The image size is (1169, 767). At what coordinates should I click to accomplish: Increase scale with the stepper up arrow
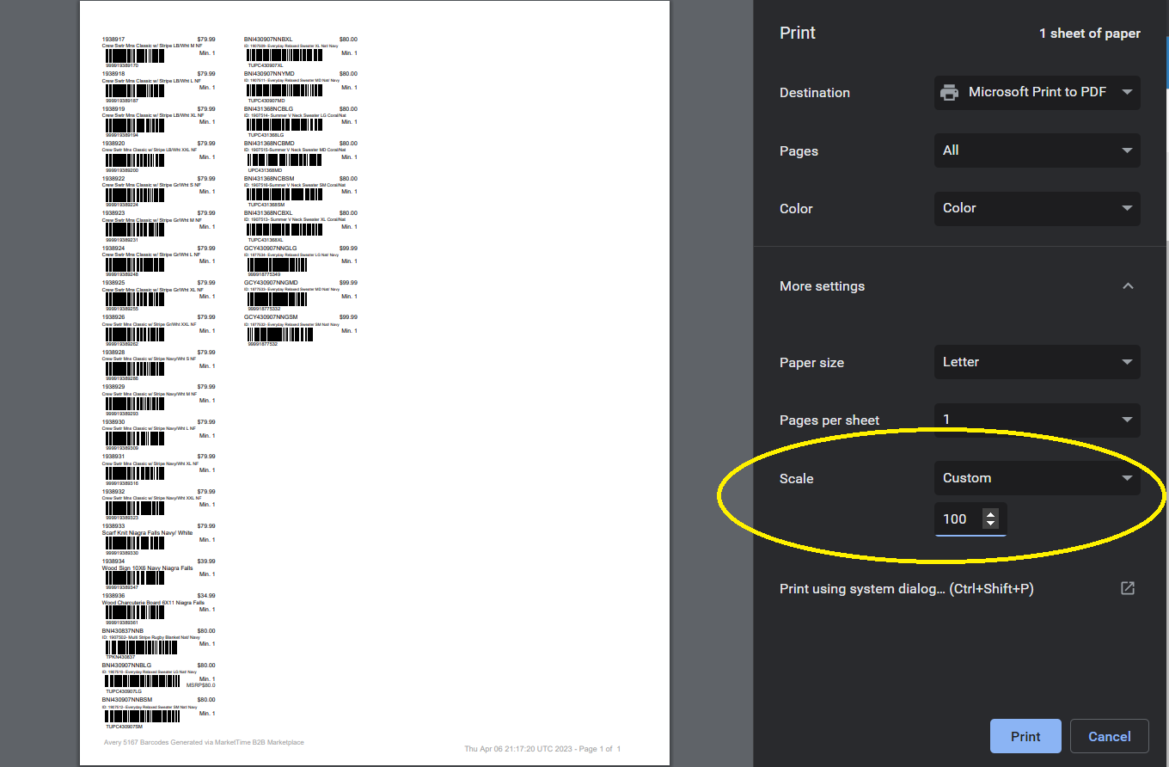click(991, 514)
